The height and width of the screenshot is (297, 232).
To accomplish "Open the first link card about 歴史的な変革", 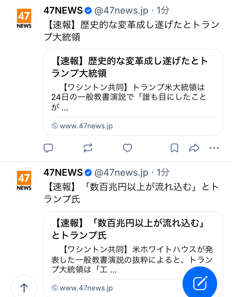I will click(x=133, y=93).
